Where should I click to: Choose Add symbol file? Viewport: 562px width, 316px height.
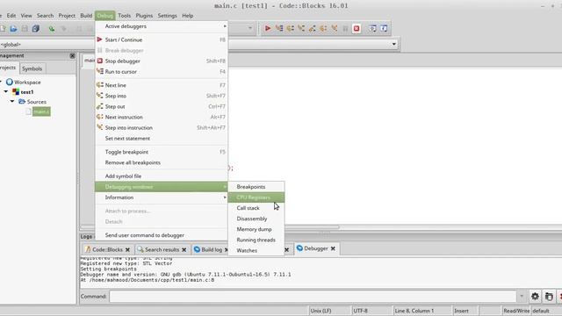162,176
